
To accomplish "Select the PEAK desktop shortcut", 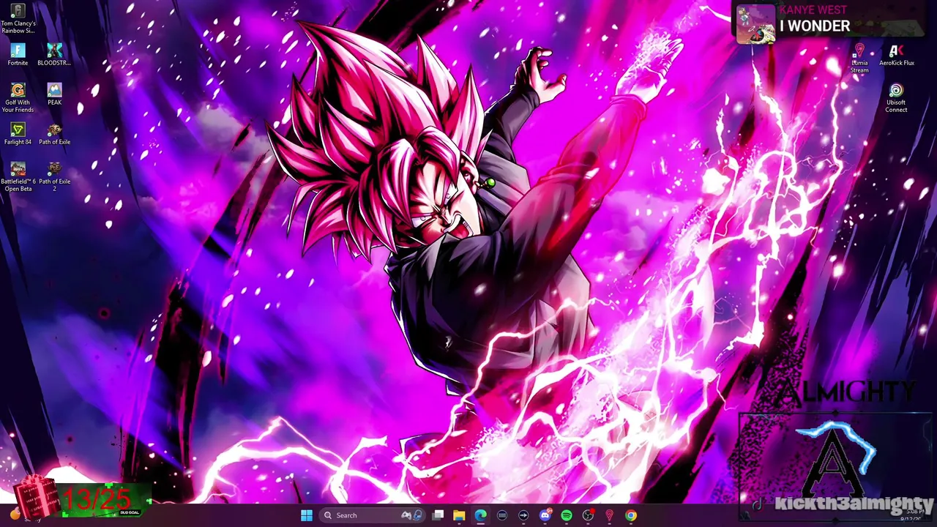I will point(54,94).
